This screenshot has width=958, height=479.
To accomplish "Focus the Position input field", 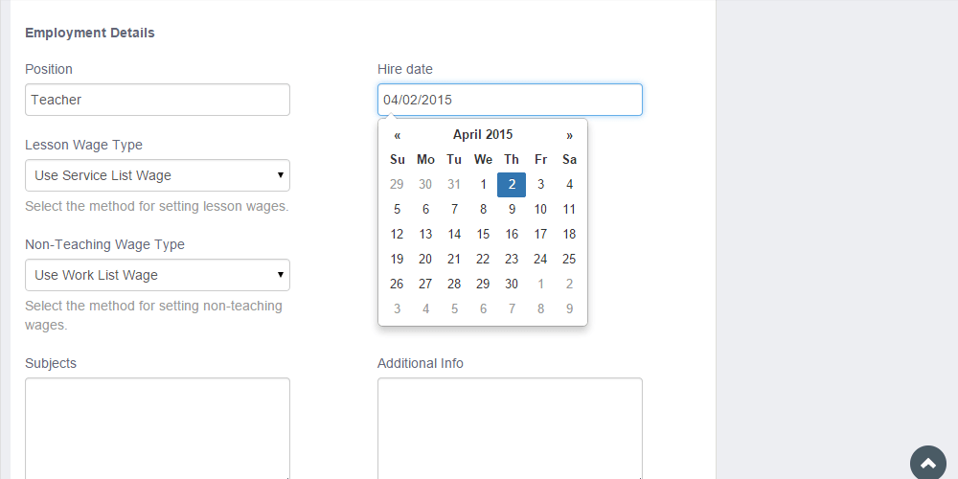I will pos(158,100).
